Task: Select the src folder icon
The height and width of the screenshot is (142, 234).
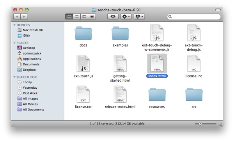Action: pos(194,95)
